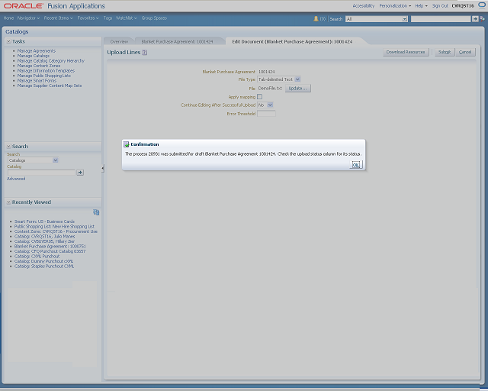Click the global search go arrow
Screen dimensions: 488x391
pyautogui.click(x=475, y=19)
